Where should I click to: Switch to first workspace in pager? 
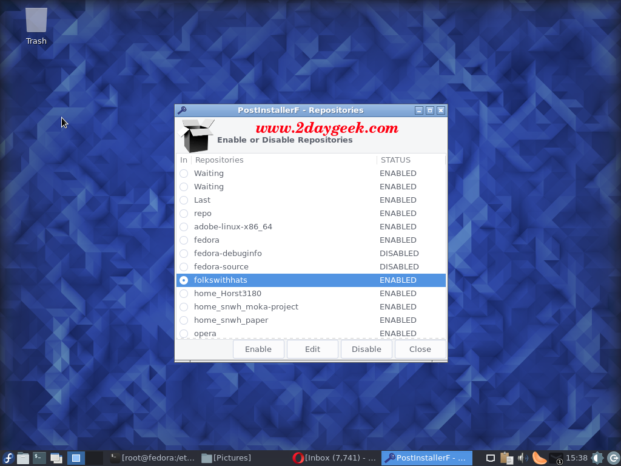tap(76, 458)
